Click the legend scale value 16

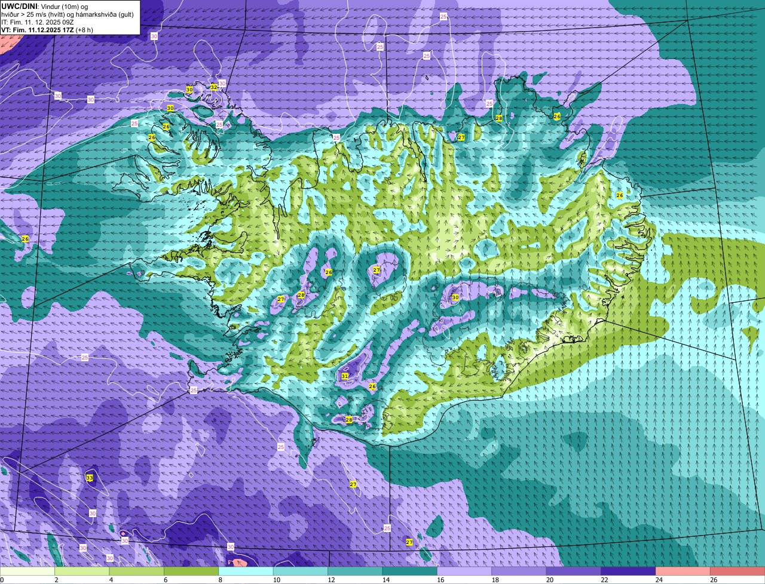pyautogui.click(x=439, y=580)
